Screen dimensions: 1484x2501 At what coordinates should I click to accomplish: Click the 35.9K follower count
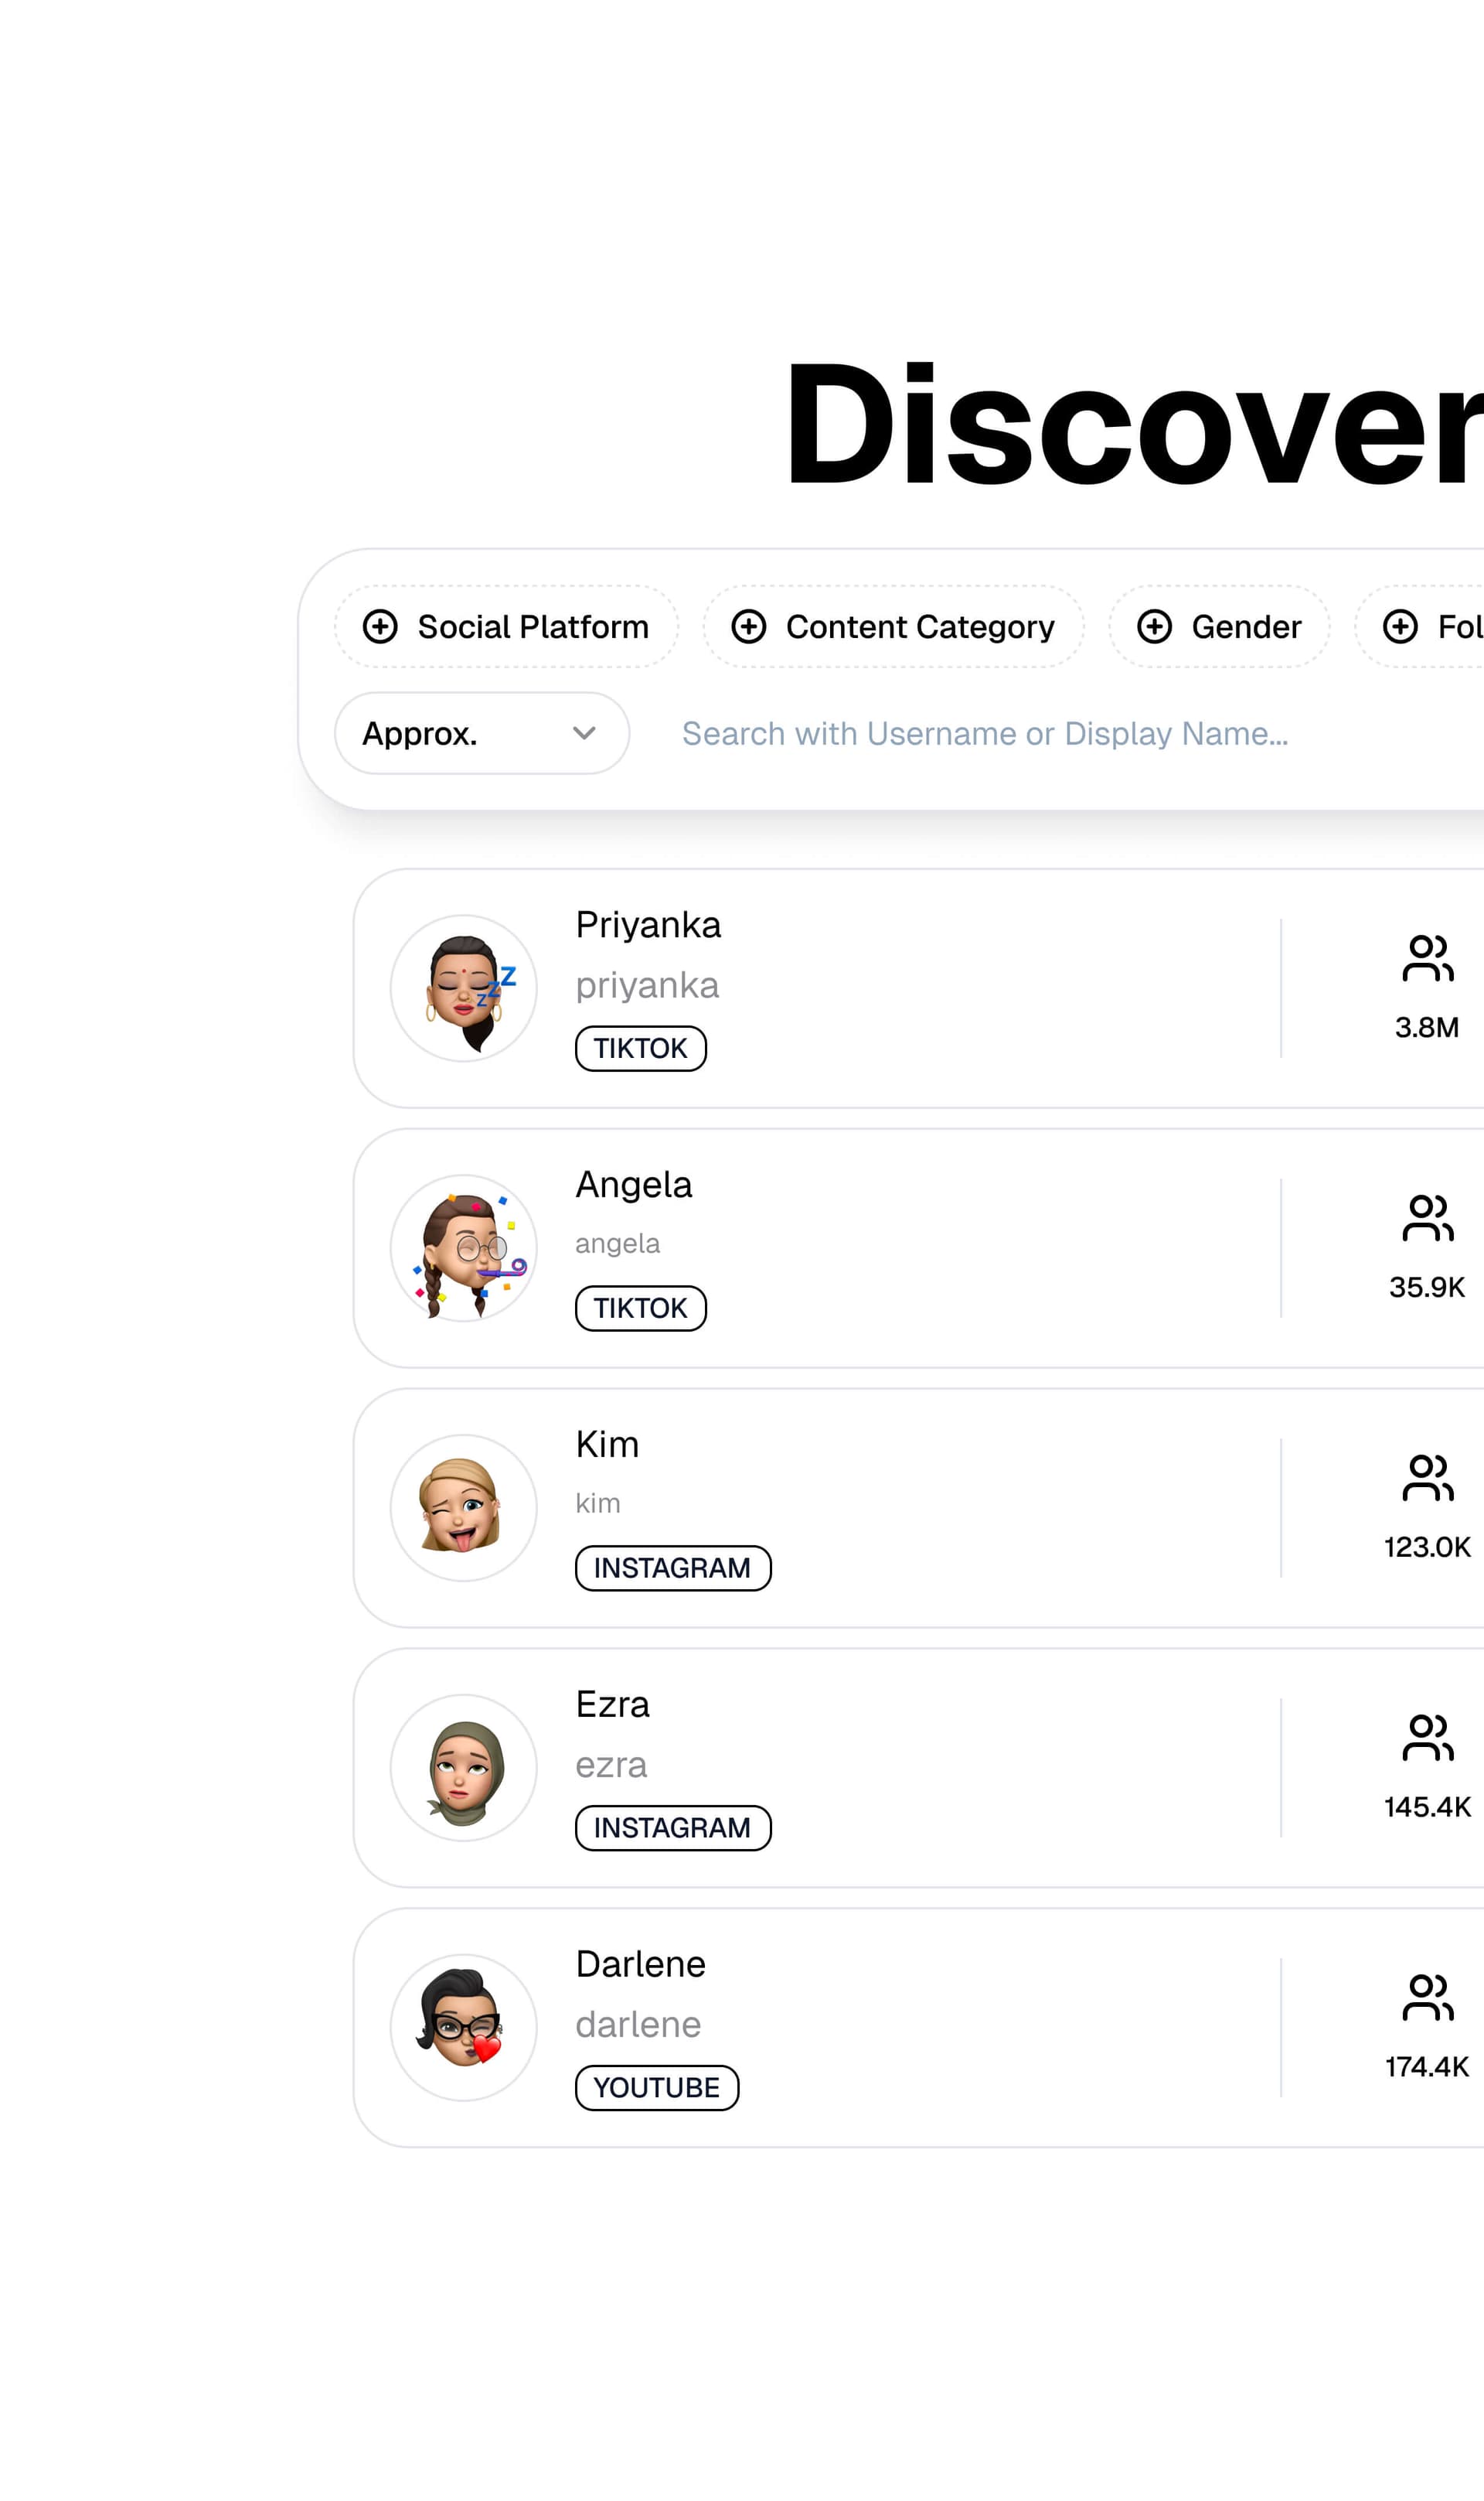[x=1427, y=1288]
